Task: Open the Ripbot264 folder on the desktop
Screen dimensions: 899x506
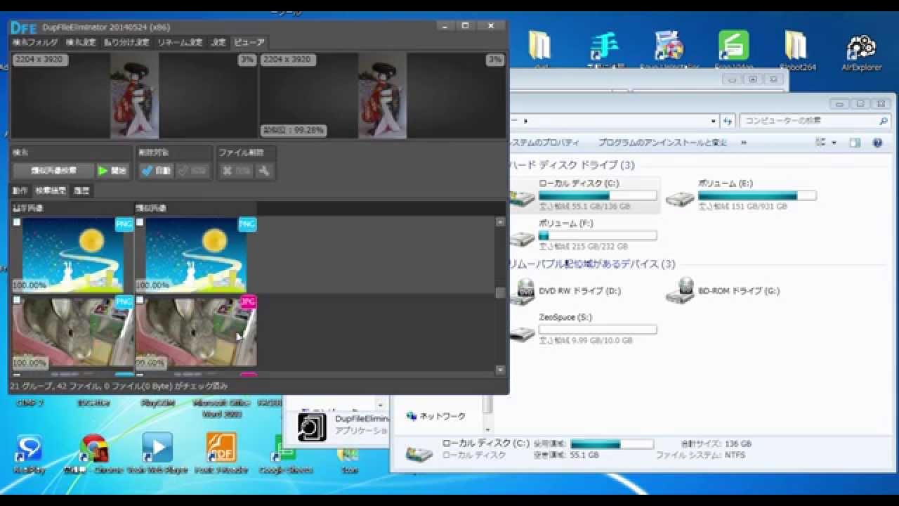Action: click(796, 51)
